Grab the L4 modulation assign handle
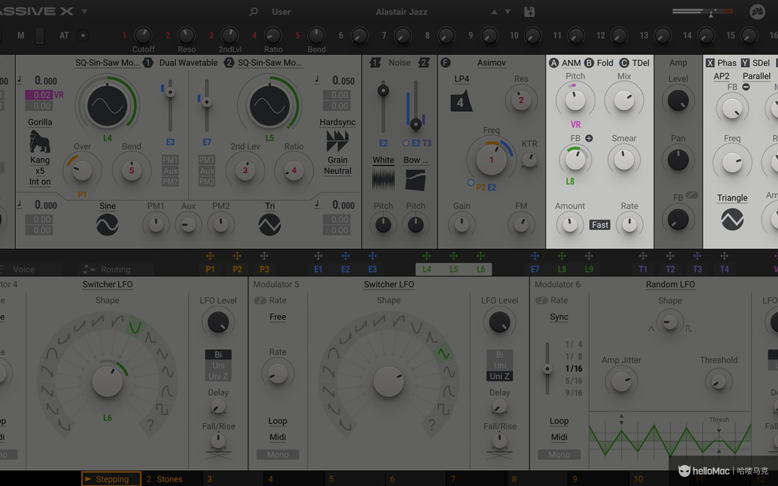 coord(427,256)
